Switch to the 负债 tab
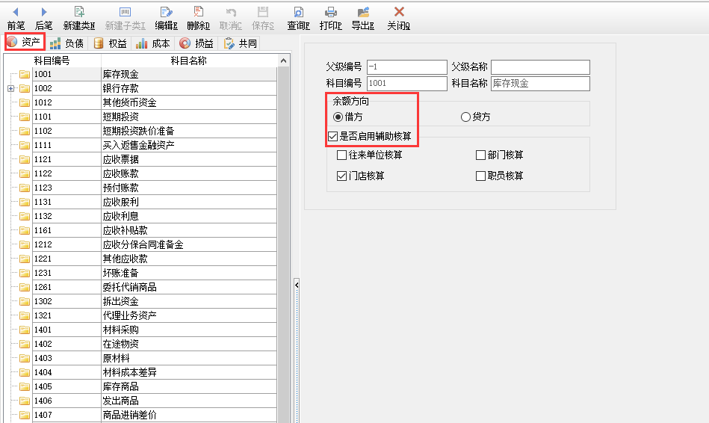The width and height of the screenshot is (709, 423). pyautogui.click(x=67, y=43)
